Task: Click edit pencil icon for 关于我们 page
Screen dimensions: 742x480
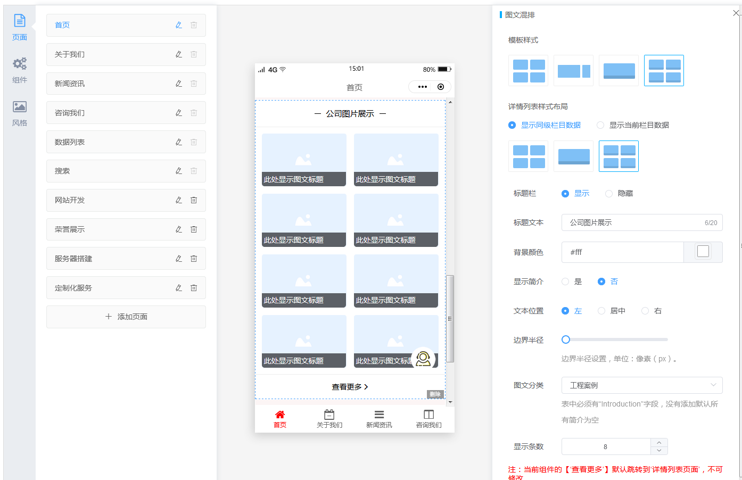Action: (179, 54)
